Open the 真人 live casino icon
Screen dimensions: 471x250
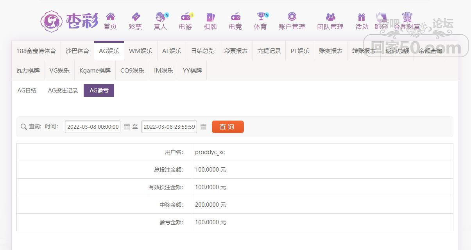160,17
